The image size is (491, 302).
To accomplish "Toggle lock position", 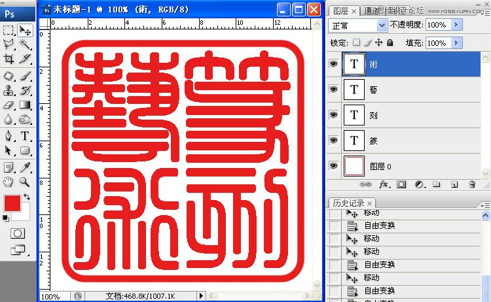I will (379, 42).
